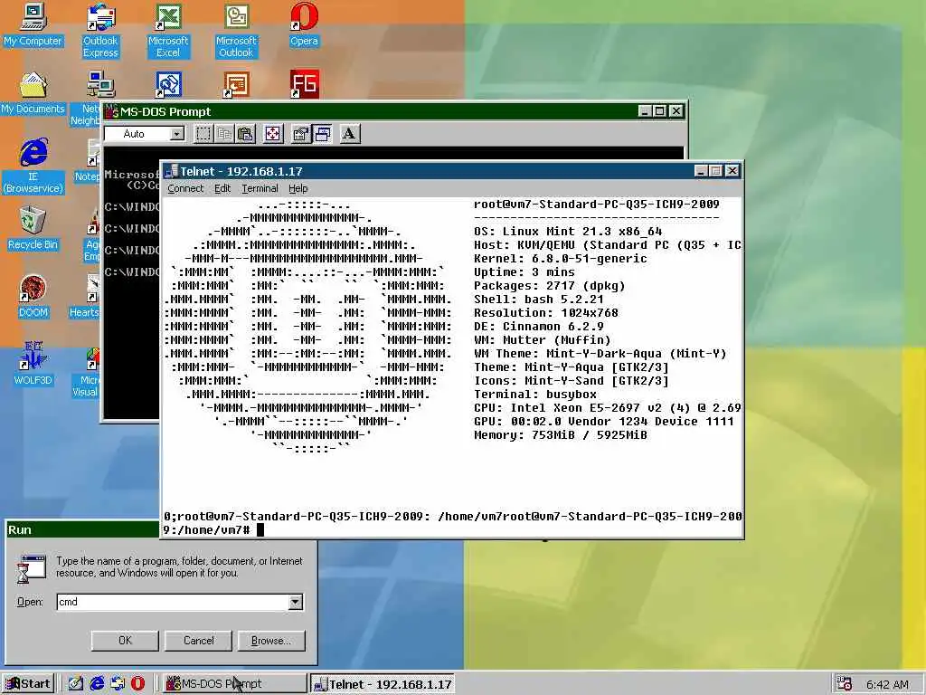Launch Microsoft Excel from the desktop

(x=168, y=31)
